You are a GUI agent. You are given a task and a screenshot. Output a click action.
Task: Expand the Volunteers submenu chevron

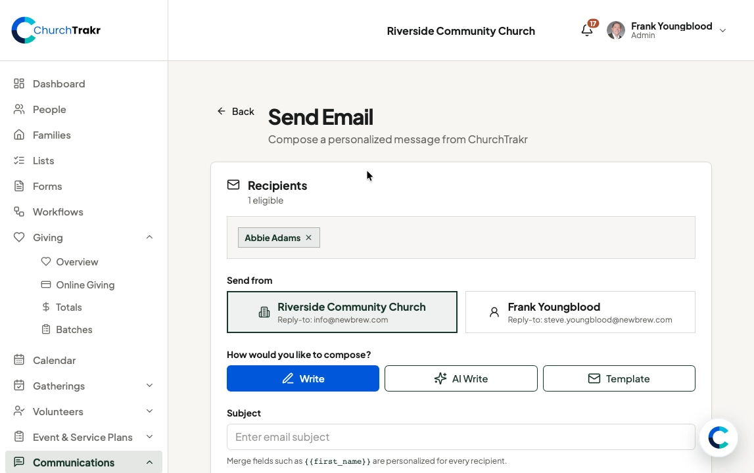tap(149, 411)
